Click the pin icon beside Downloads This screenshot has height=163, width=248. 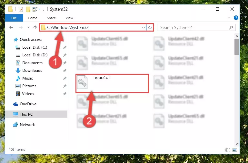(x=65, y=71)
